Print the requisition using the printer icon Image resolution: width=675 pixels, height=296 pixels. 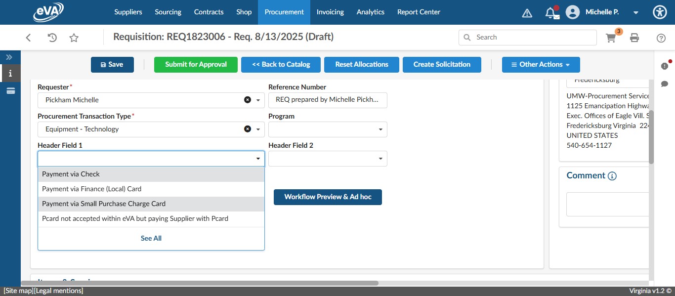click(x=634, y=37)
